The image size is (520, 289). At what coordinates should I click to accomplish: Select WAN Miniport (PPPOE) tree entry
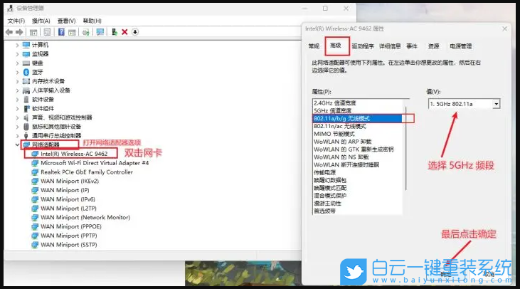[x=71, y=226]
